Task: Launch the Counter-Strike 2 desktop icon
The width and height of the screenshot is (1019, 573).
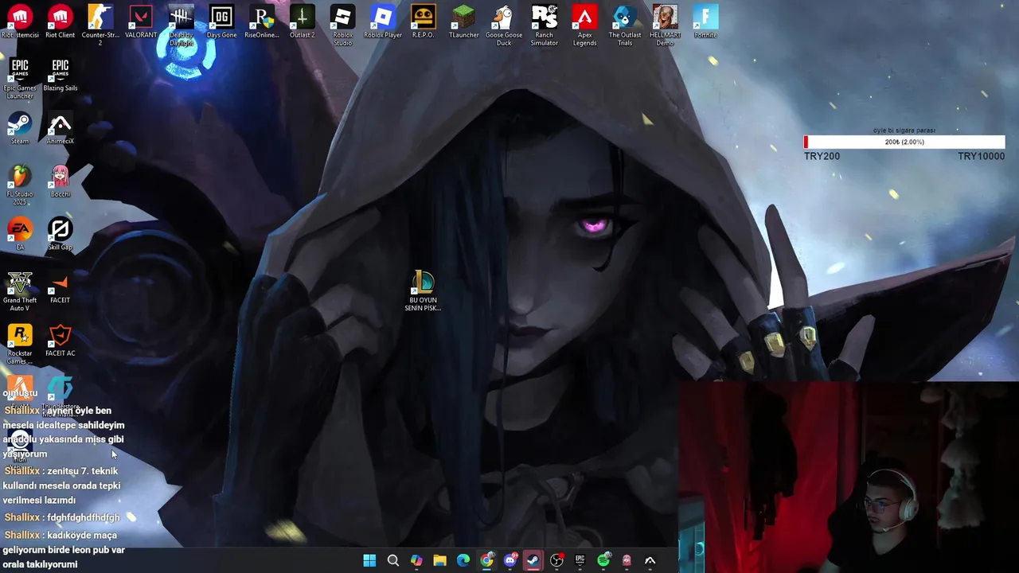Action: 100,25
